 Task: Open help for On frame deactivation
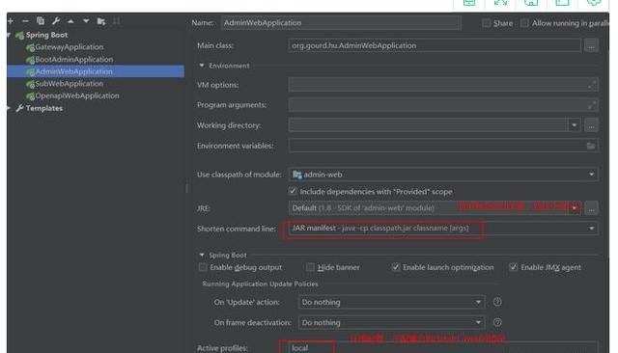497,322
